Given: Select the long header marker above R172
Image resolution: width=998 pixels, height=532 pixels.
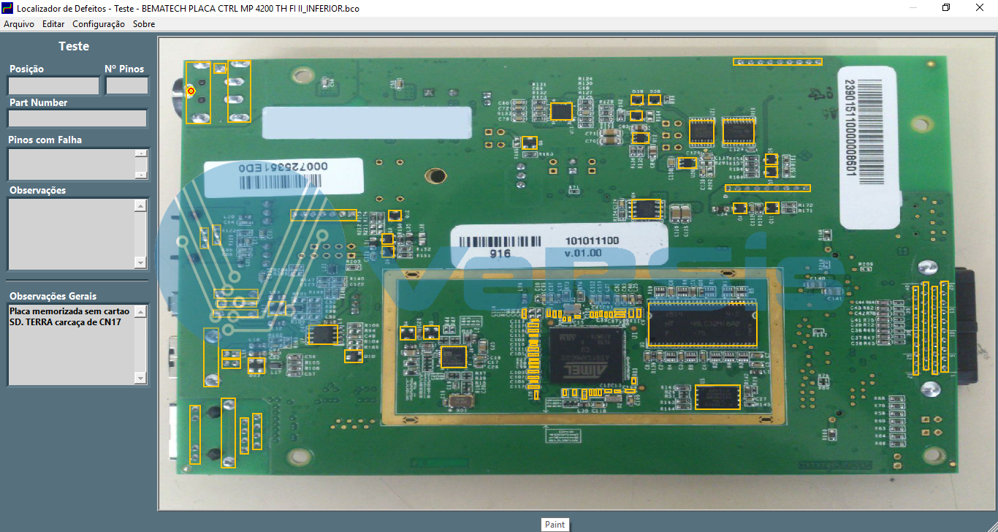Looking at the screenshot, I should [x=767, y=189].
